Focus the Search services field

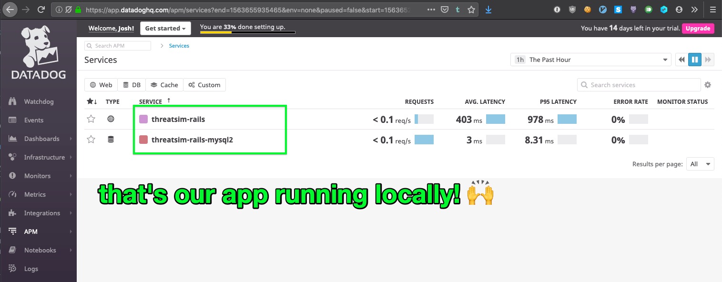[639, 85]
